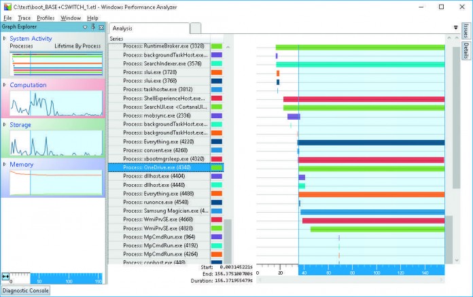Click the Diagnostic Console button

(25, 291)
